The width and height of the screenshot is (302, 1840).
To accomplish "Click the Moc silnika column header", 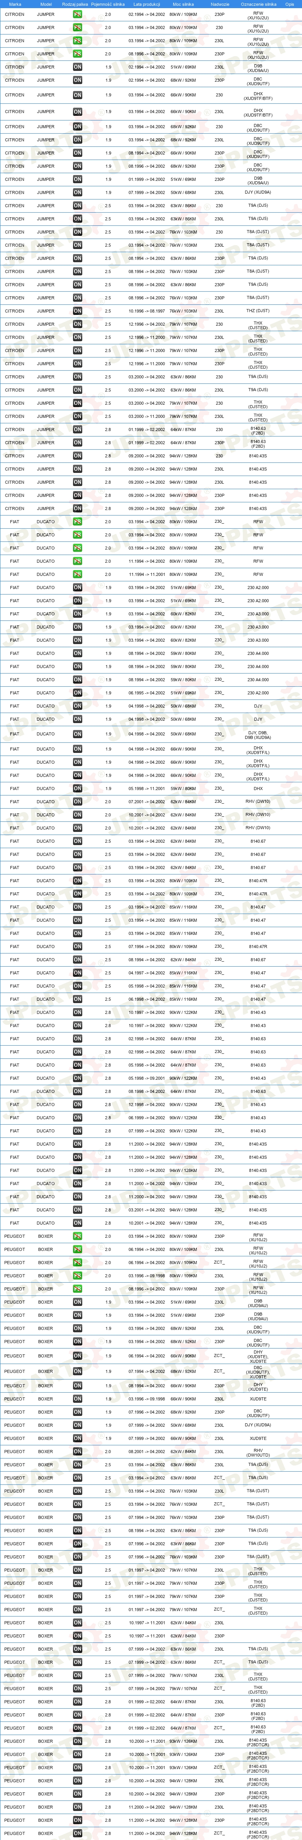I will point(183,4).
